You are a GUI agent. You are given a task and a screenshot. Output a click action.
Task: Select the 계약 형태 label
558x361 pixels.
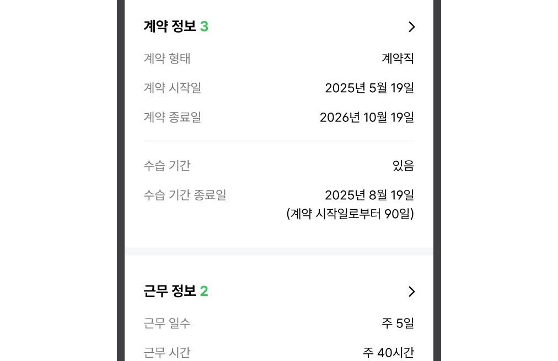[167, 59]
